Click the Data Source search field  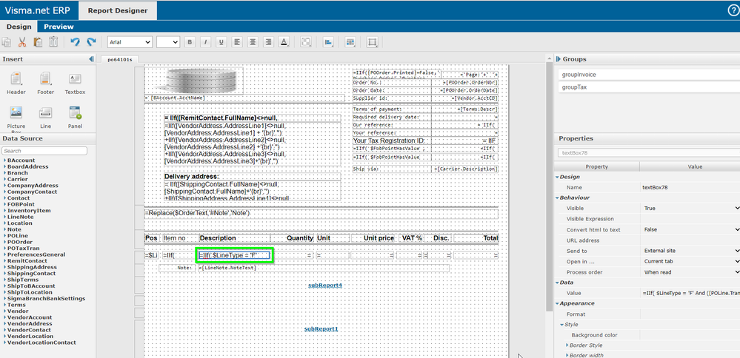[x=45, y=151]
